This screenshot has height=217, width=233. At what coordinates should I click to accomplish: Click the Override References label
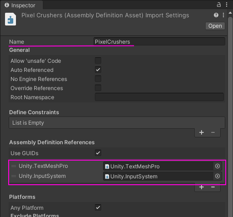tap(36, 88)
